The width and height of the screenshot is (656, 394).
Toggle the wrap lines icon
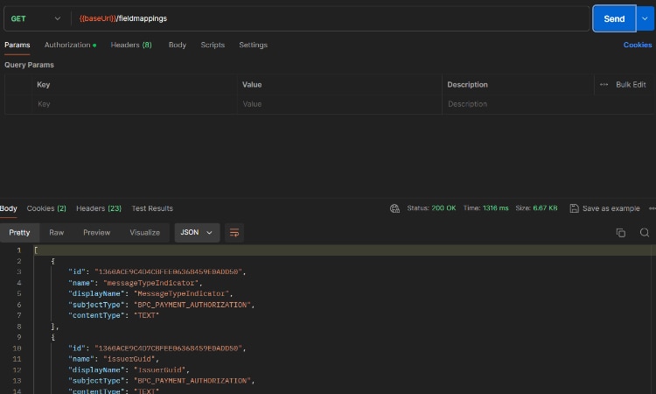click(x=234, y=233)
